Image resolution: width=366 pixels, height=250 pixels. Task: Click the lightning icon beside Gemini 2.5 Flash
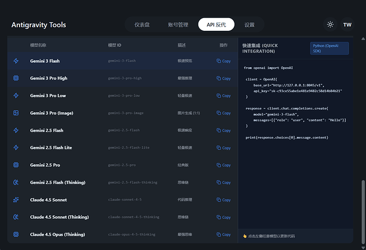16,130
